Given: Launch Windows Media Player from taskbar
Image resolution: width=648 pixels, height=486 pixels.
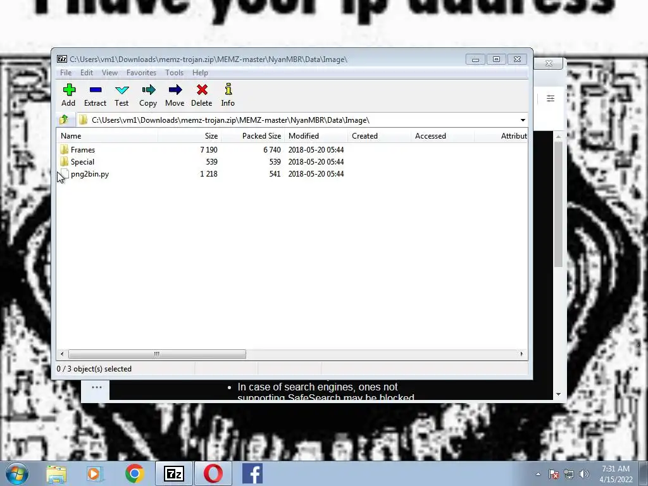Looking at the screenshot, I should 94,474.
